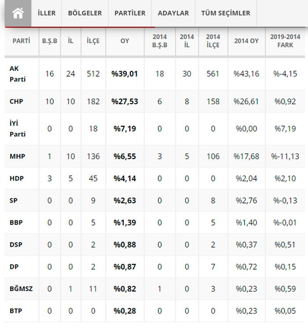Switch to the BÖLGELER tab

(85, 13)
